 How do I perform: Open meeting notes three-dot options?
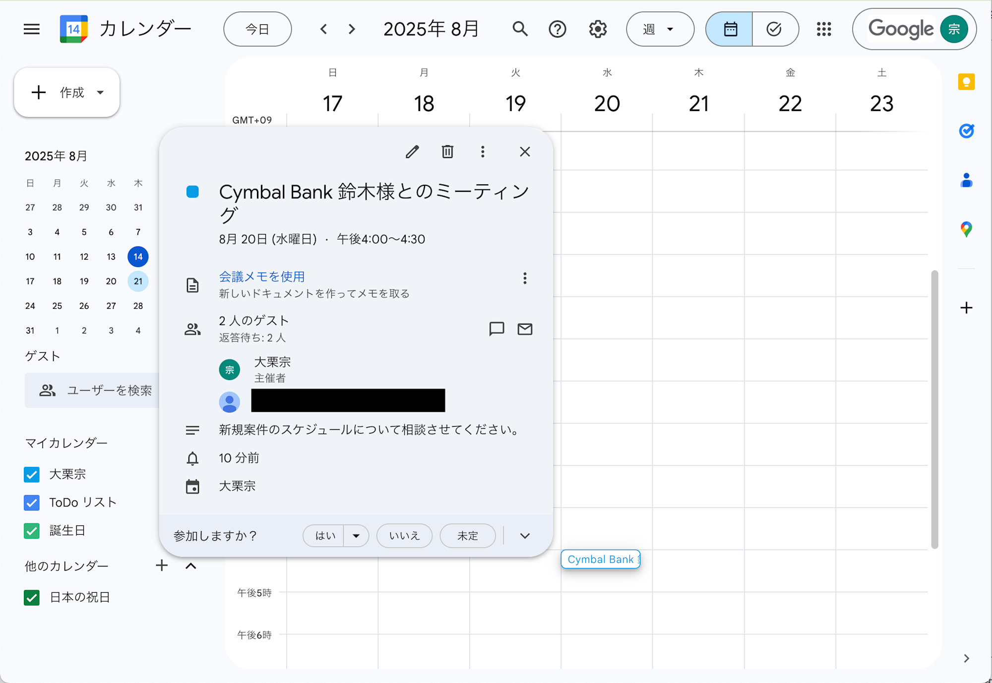pos(525,278)
